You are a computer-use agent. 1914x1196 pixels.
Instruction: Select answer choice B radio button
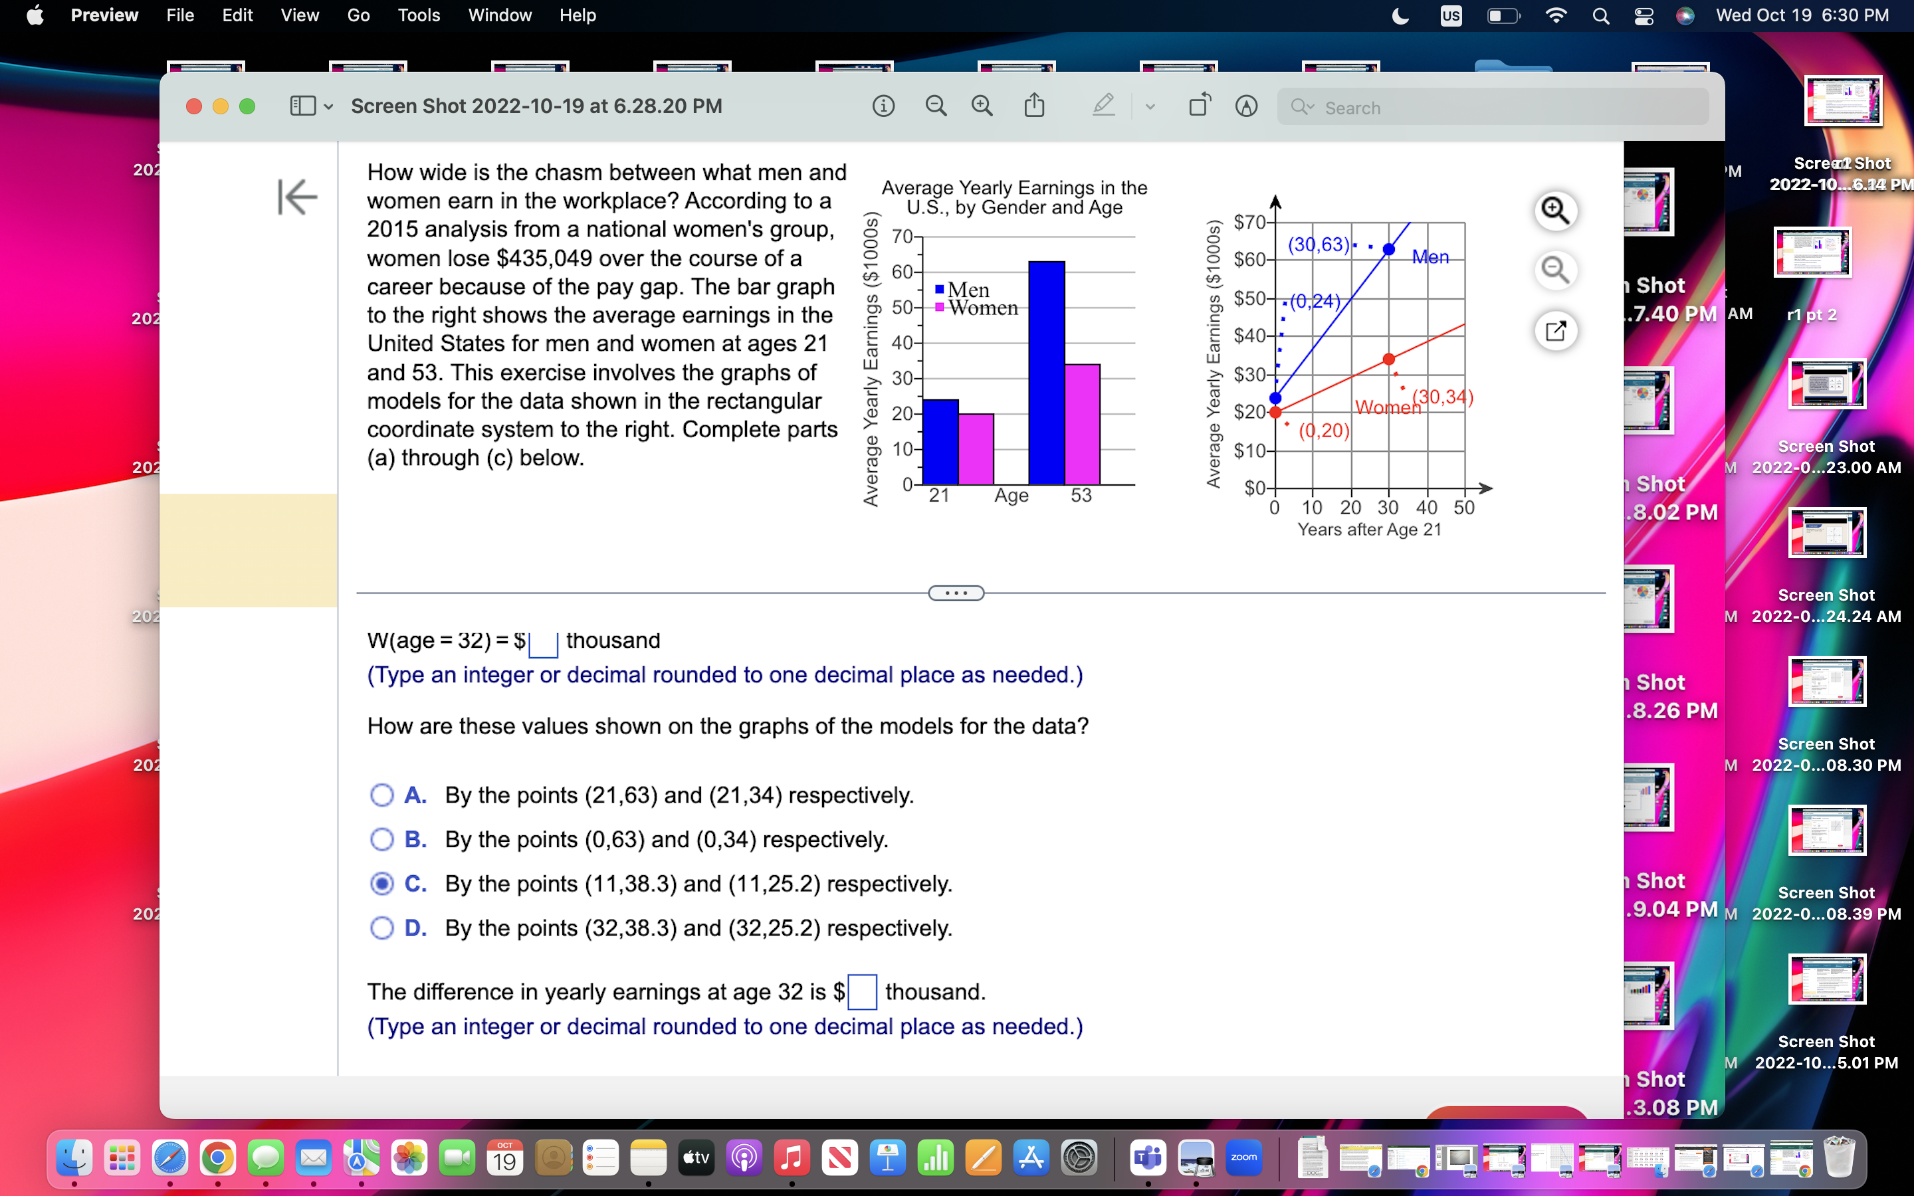[382, 839]
